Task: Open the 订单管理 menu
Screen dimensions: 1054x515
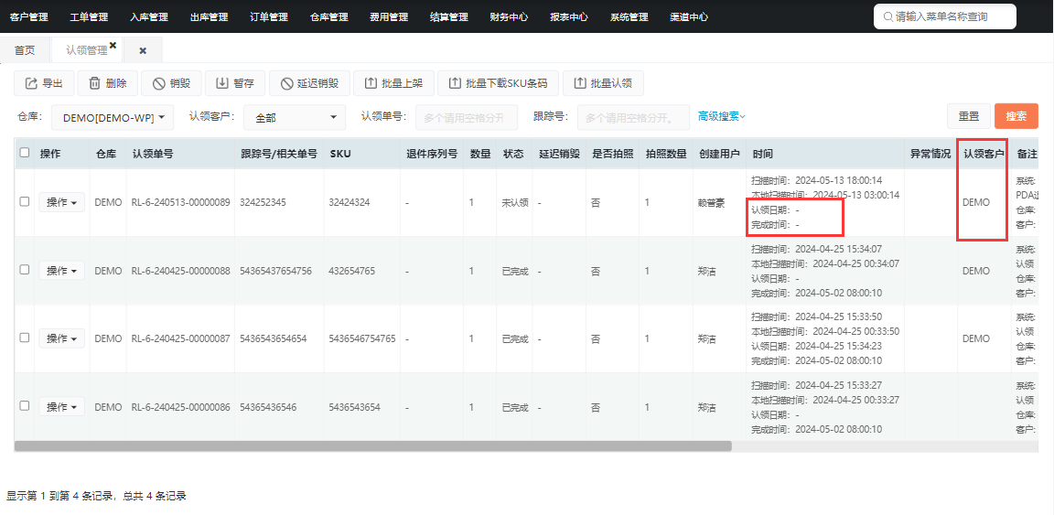Action: [x=269, y=16]
